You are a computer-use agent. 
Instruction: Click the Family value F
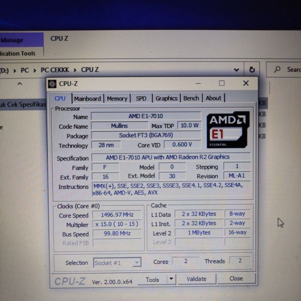pos(105,167)
